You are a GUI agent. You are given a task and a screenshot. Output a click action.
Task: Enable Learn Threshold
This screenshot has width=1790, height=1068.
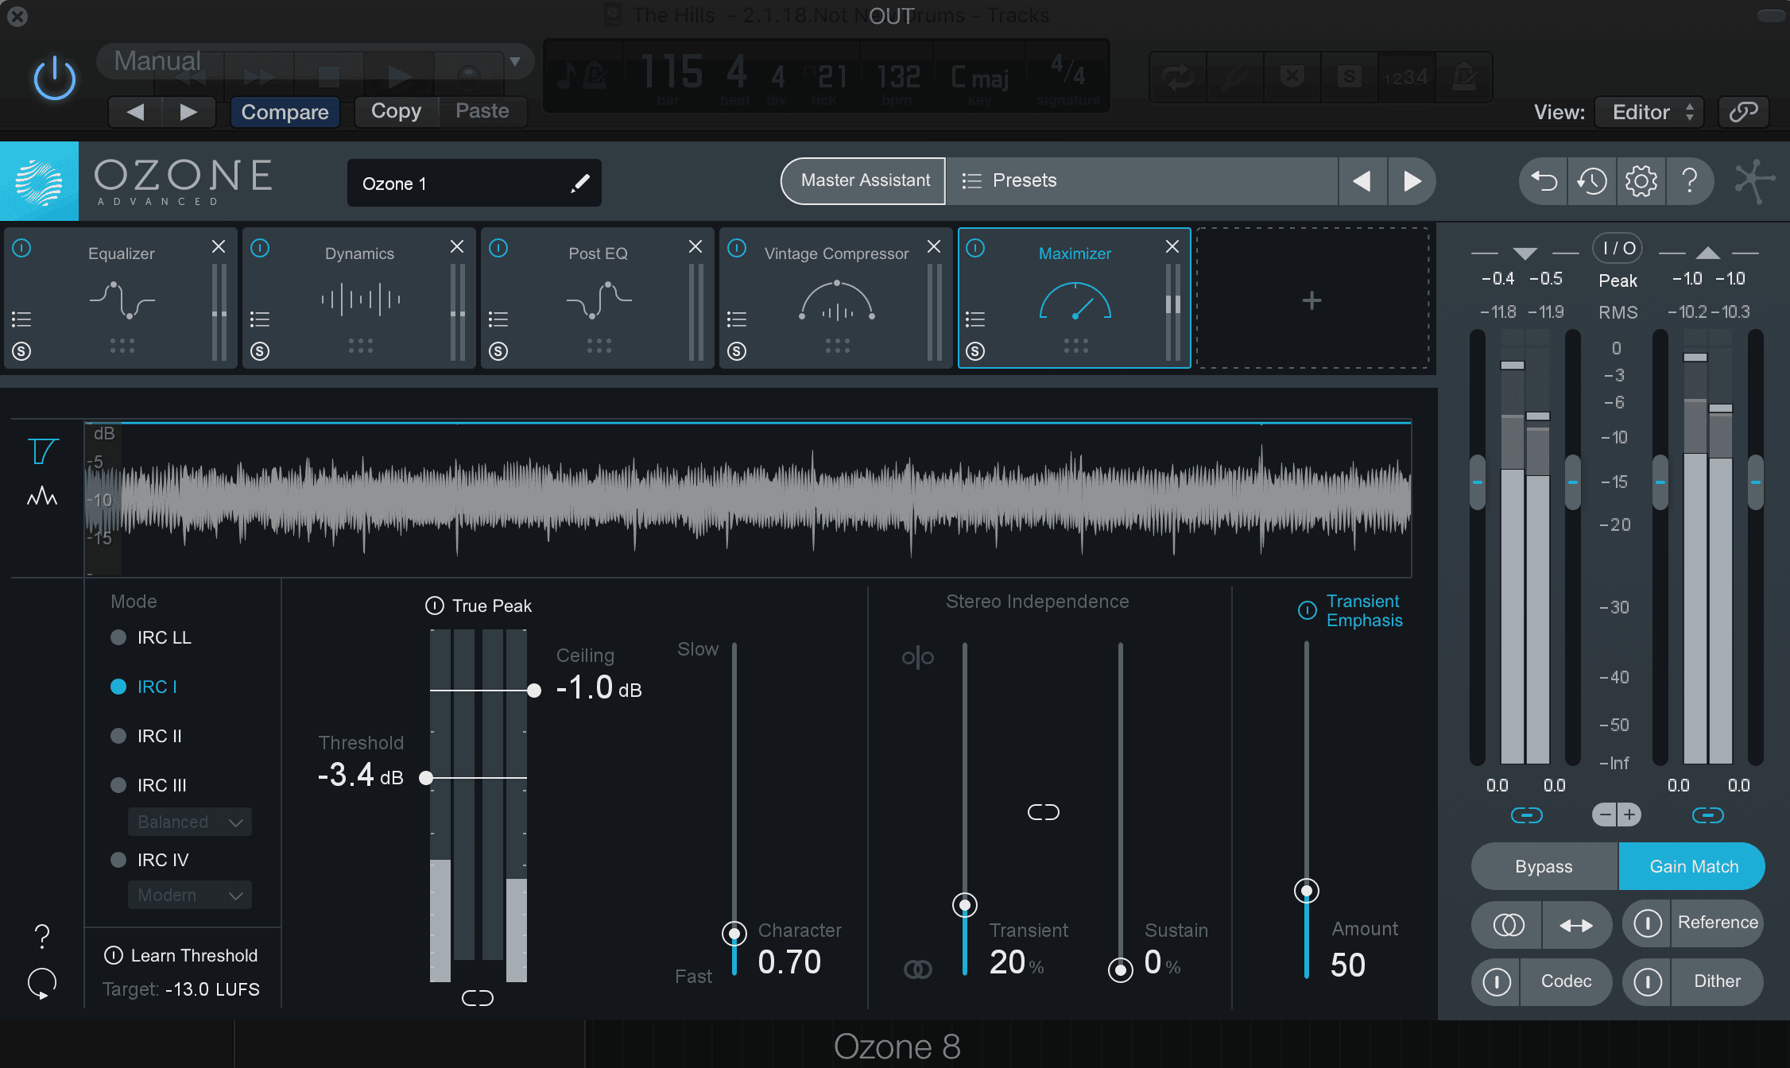tap(114, 955)
